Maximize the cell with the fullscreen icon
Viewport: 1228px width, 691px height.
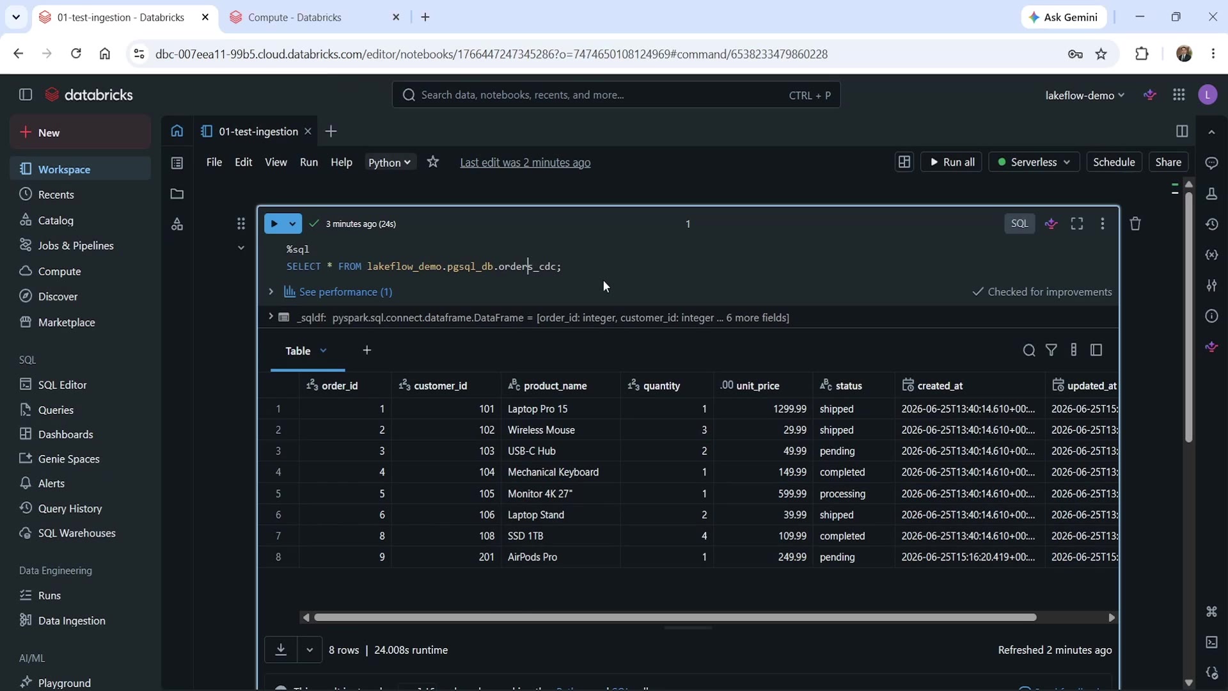(1077, 223)
